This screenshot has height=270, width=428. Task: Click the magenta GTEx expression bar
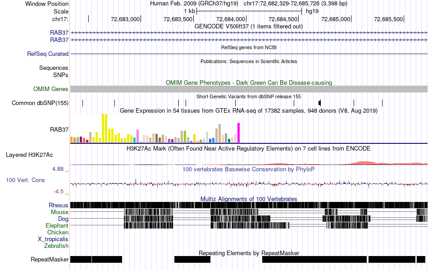(239, 133)
